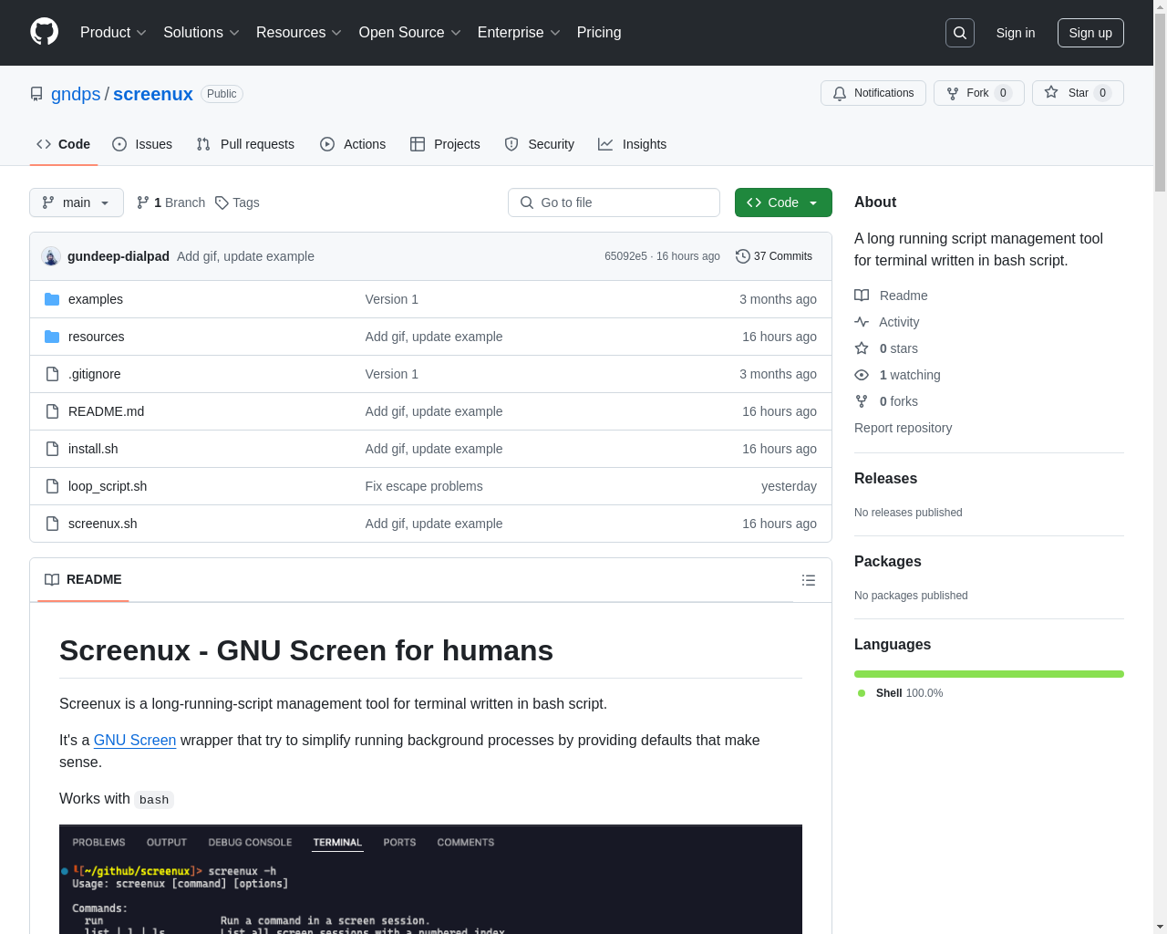This screenshot has height=934, width=1167.
Task: View the 37 Commits history
Action: click(x=774, y=256)
